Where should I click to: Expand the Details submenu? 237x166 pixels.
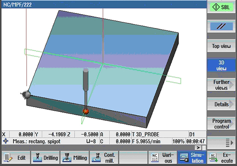[221, 104]
